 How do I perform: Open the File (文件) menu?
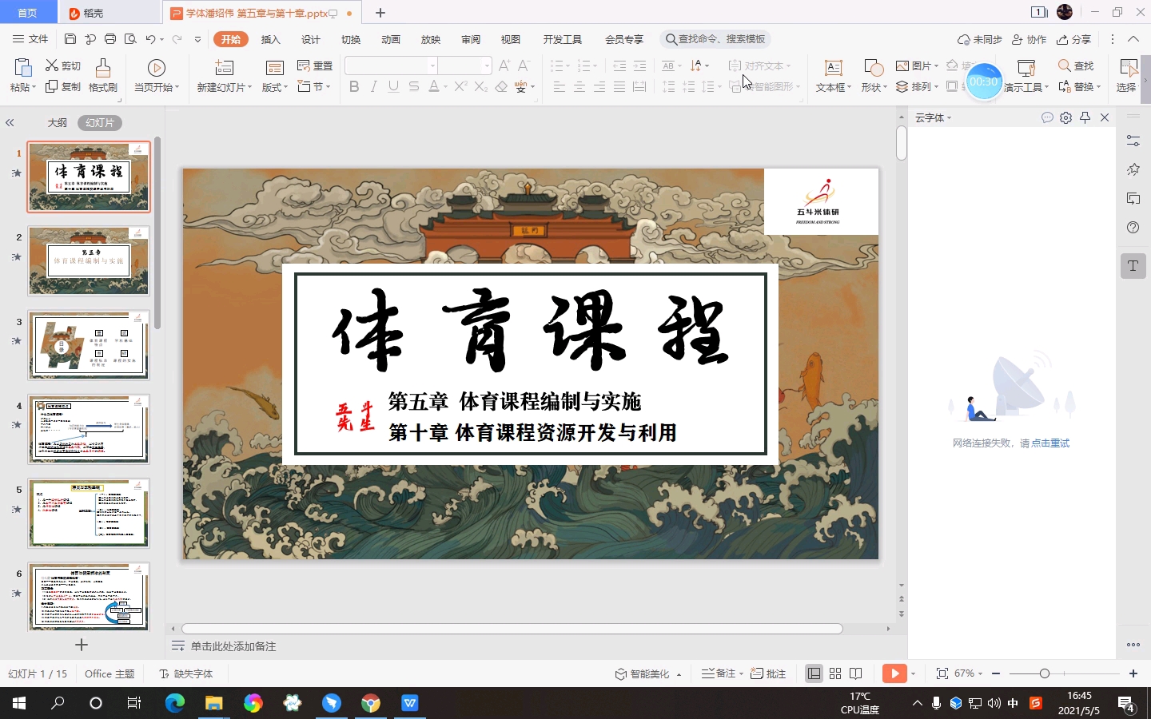(30, 39)
